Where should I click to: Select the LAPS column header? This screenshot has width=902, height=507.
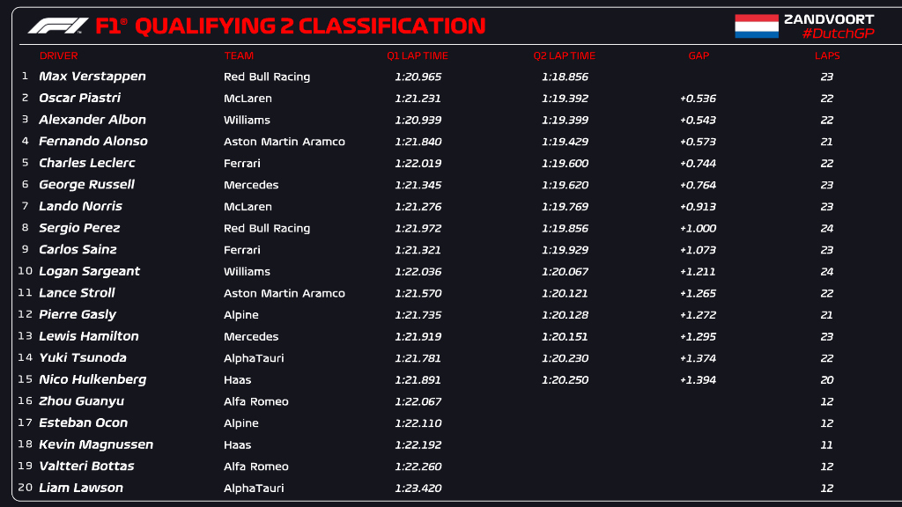click(827, 55)
